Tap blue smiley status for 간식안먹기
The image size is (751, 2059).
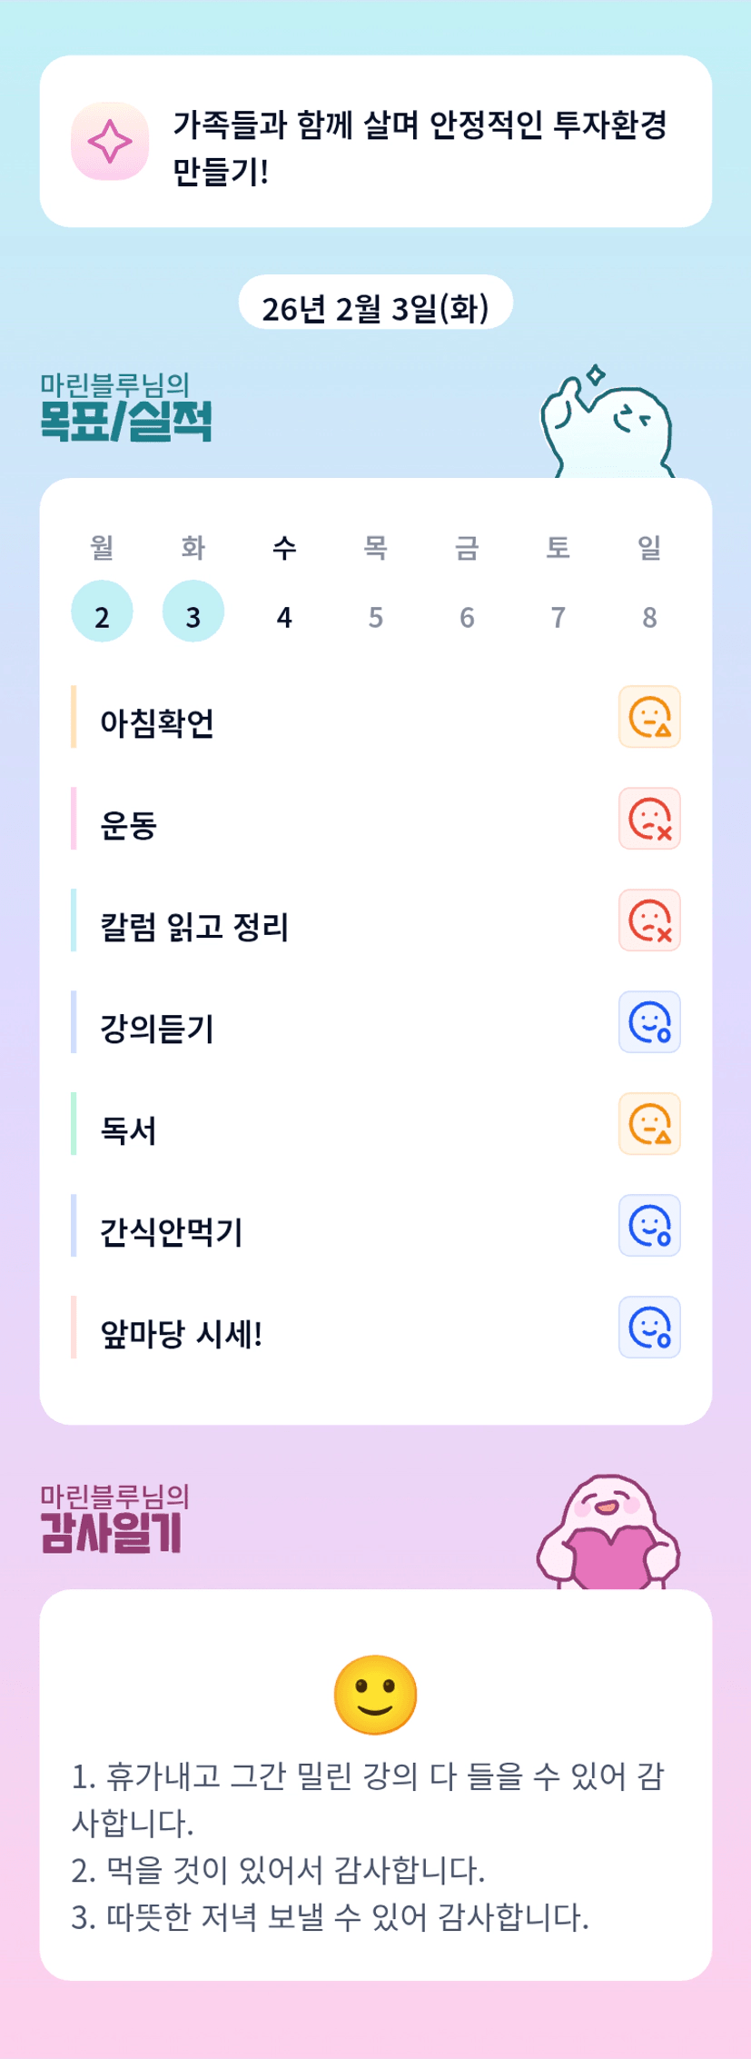(649, 1226)
